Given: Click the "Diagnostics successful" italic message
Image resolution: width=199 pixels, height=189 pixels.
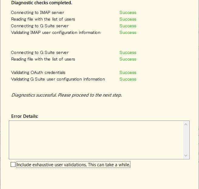Looking at the screenshot, I should (66, 95).
